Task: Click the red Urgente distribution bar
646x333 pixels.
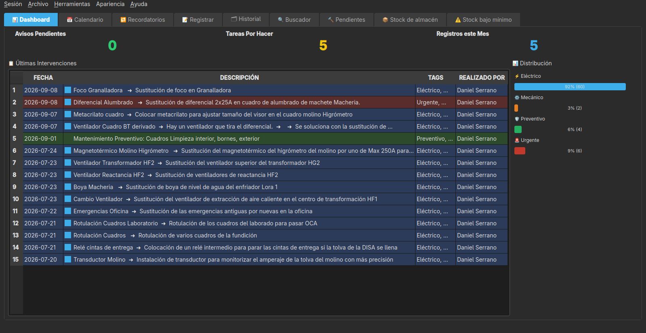Action: tap(520, 151)
